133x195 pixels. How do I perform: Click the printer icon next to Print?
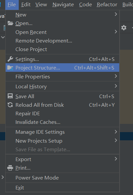point(10,168)
